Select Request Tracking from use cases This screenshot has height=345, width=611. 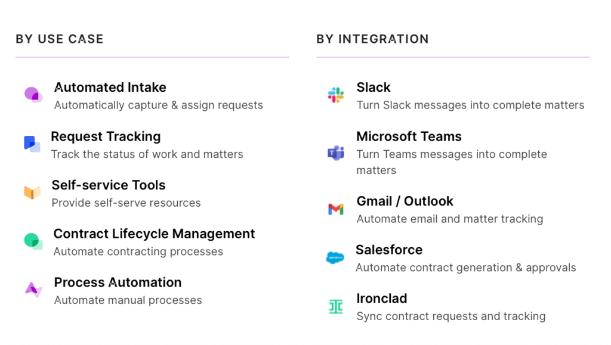[x=106, y=136]
